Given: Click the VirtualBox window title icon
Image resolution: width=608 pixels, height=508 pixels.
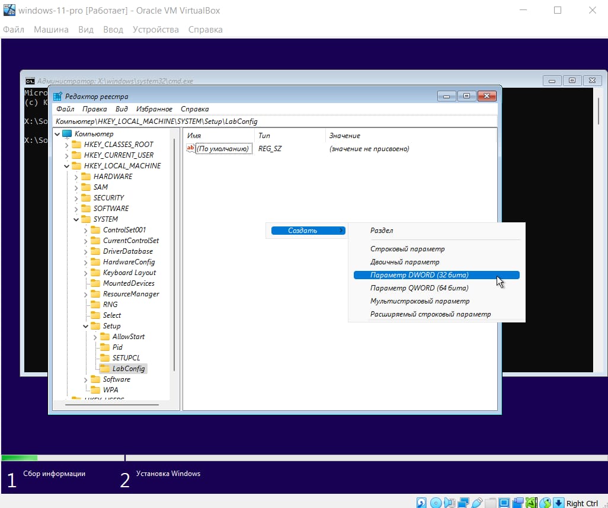Looking at the screenshot, I should coord(9,10).
